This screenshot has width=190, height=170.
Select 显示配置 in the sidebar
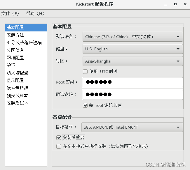pyautogui.click(x=26, y=80)
